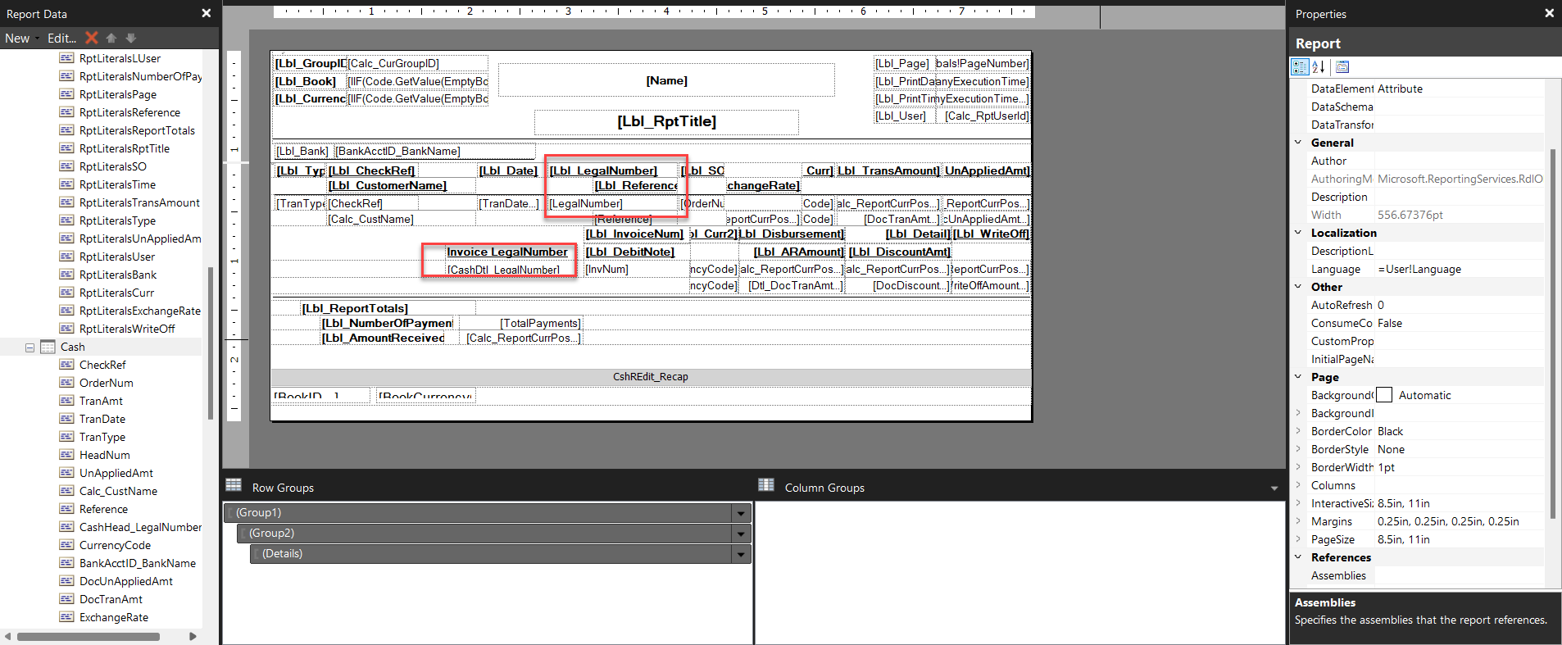1562x645 pixels.
Task: Sort Properties alphabetically
Action: point(1319,67)
